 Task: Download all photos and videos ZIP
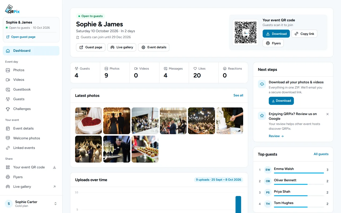click(x=281, y=101)
